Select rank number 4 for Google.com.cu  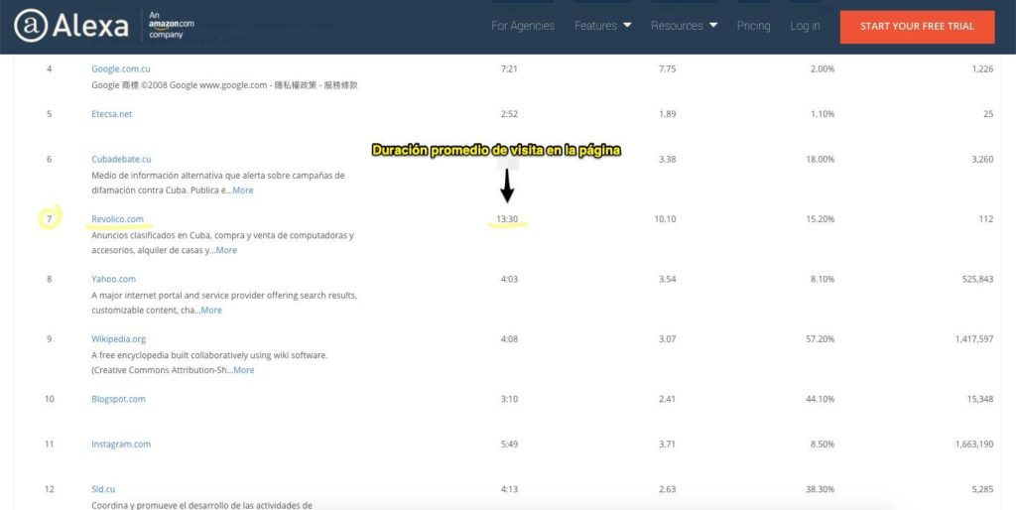(50, 68)
